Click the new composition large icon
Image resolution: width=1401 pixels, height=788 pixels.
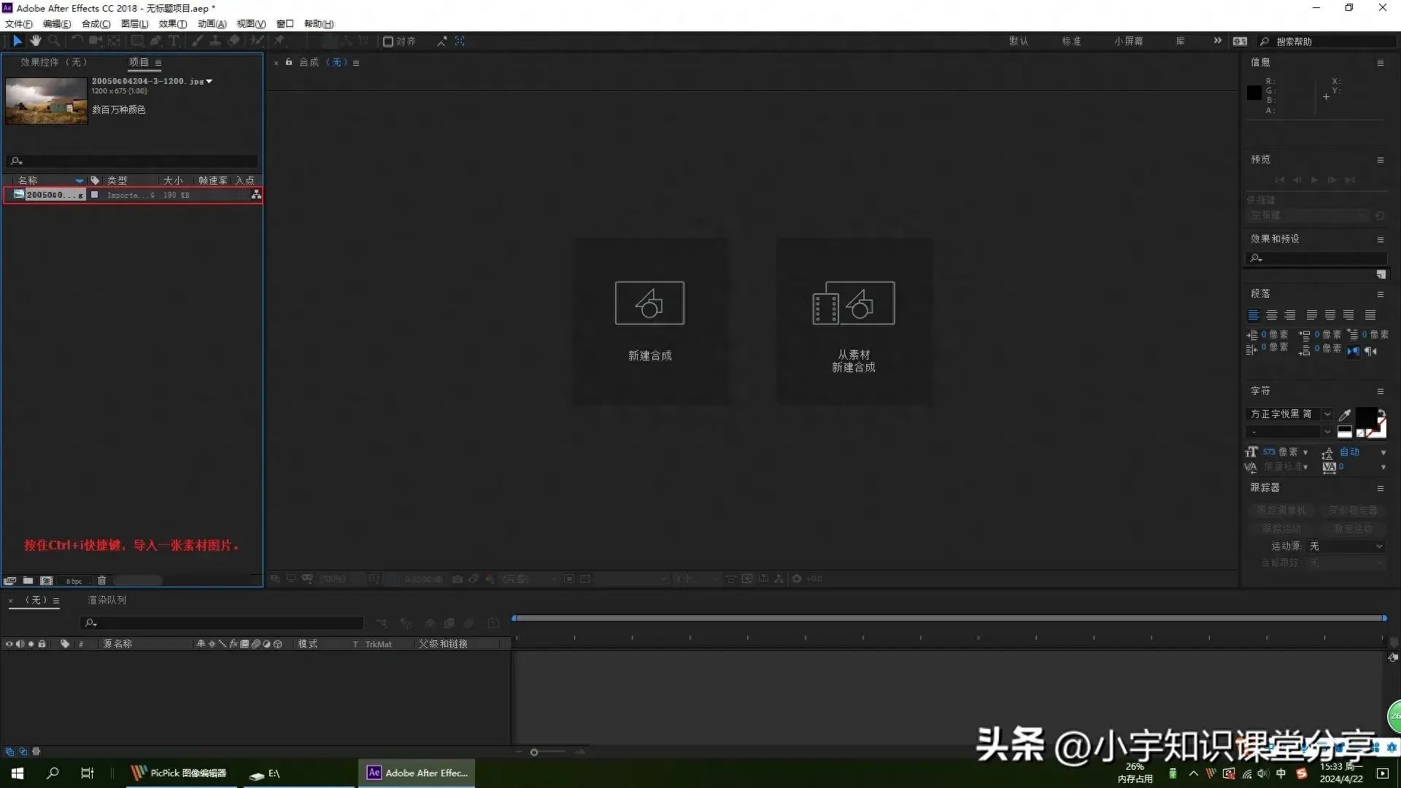click(x=649, y=303)
